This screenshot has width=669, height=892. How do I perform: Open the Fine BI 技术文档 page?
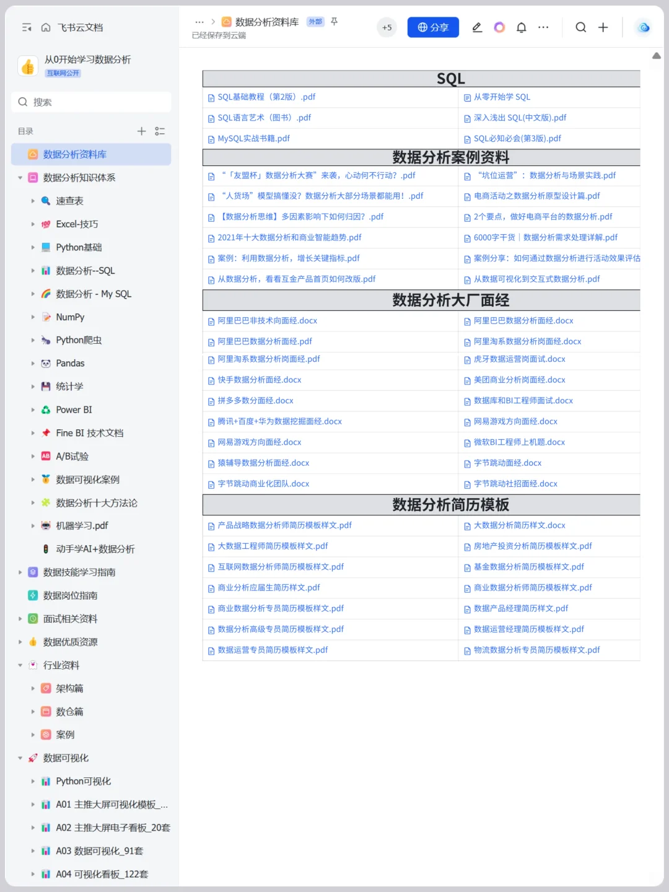(90, 433)
